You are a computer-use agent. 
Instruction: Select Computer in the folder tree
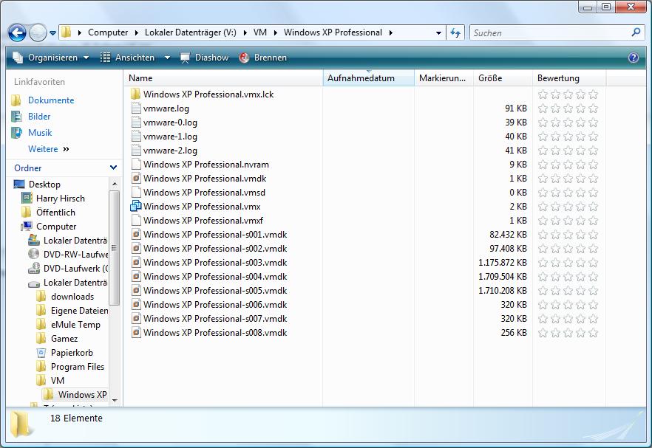[56, 227]
